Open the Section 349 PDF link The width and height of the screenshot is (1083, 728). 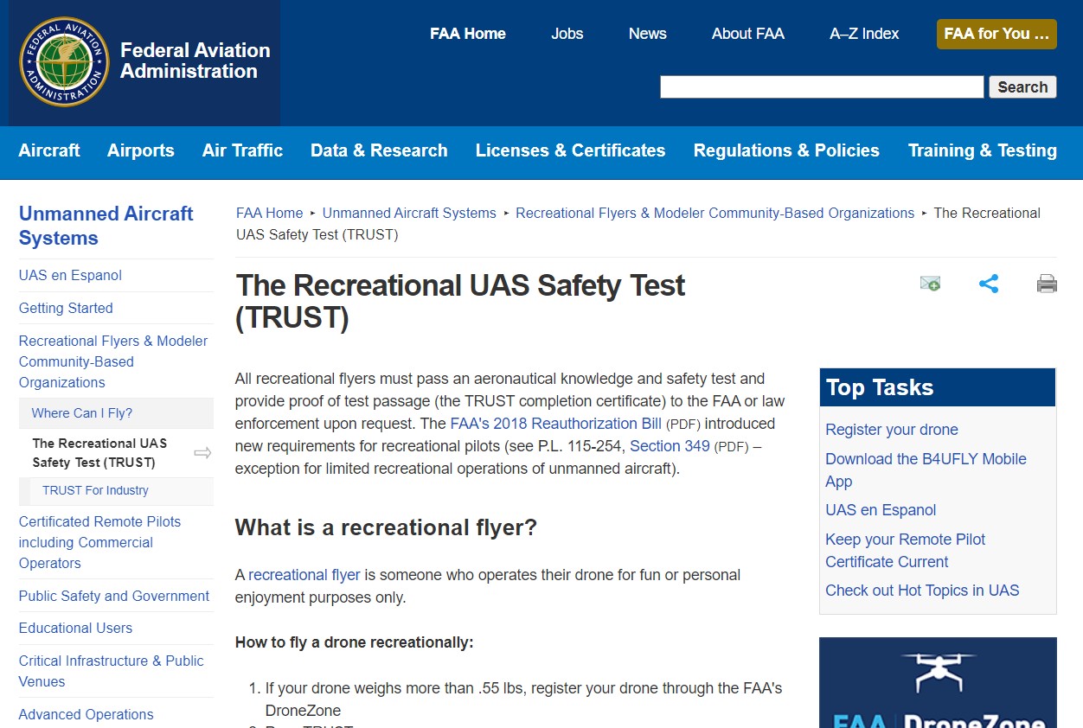click(670, 446)
